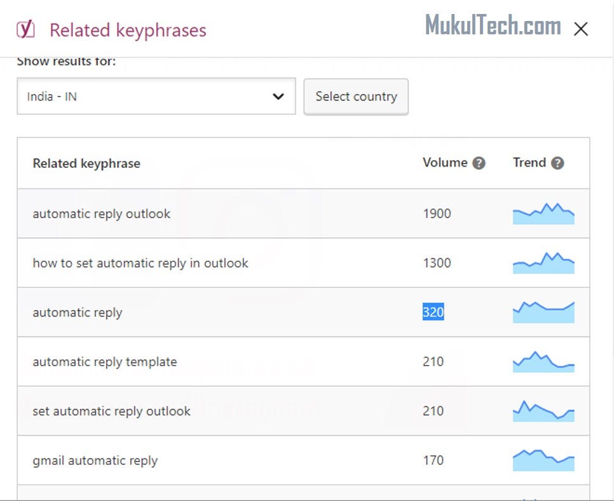Click the Trend column header
The height and width of the screenshot is (501, 614).
pos(529,163)
